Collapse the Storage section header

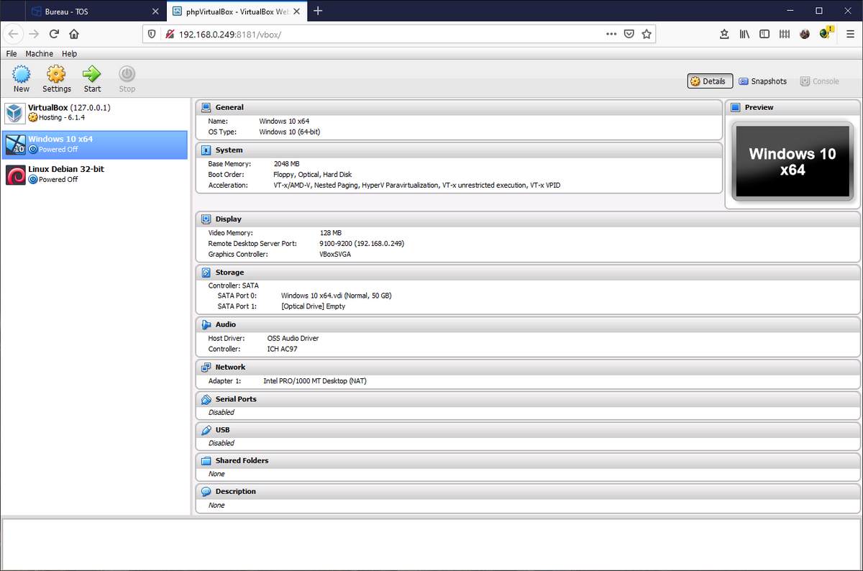(528, 273)
